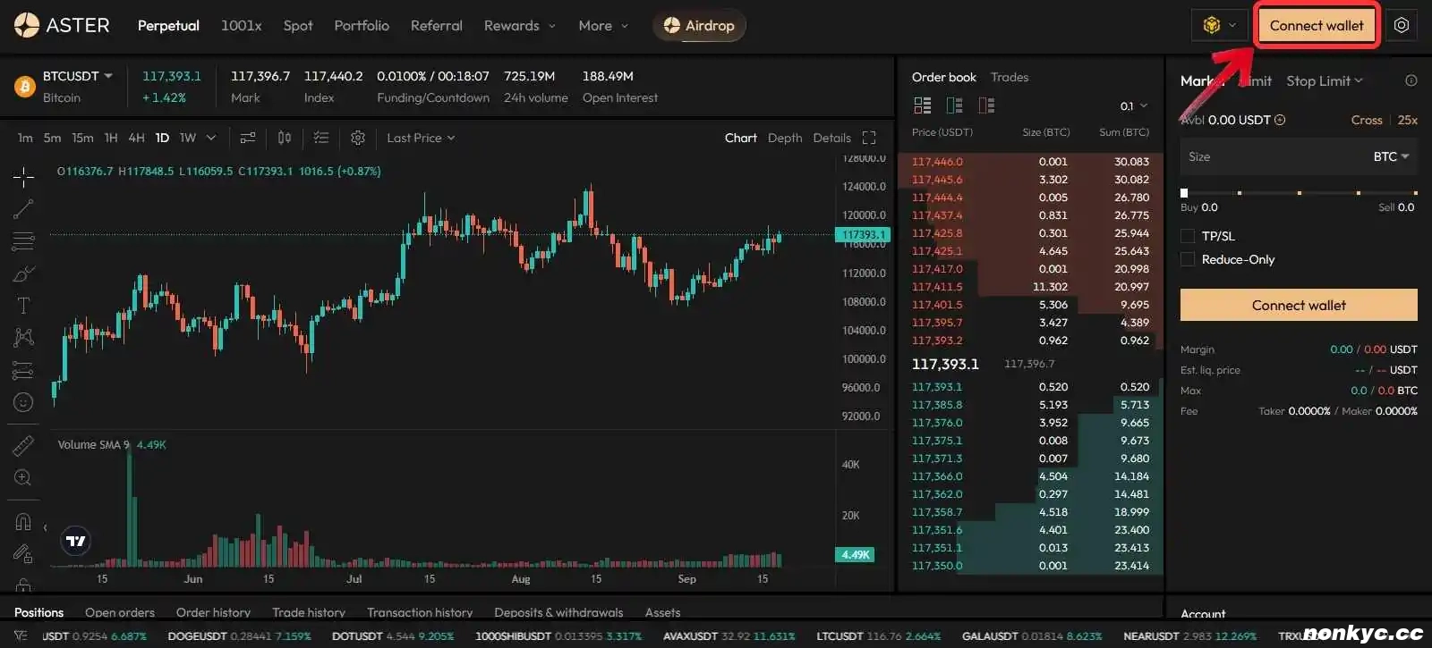The width and height of the screenshot is (1432, 648).
Task: Change order book grouping 0.1
Action: point(1133,105)
